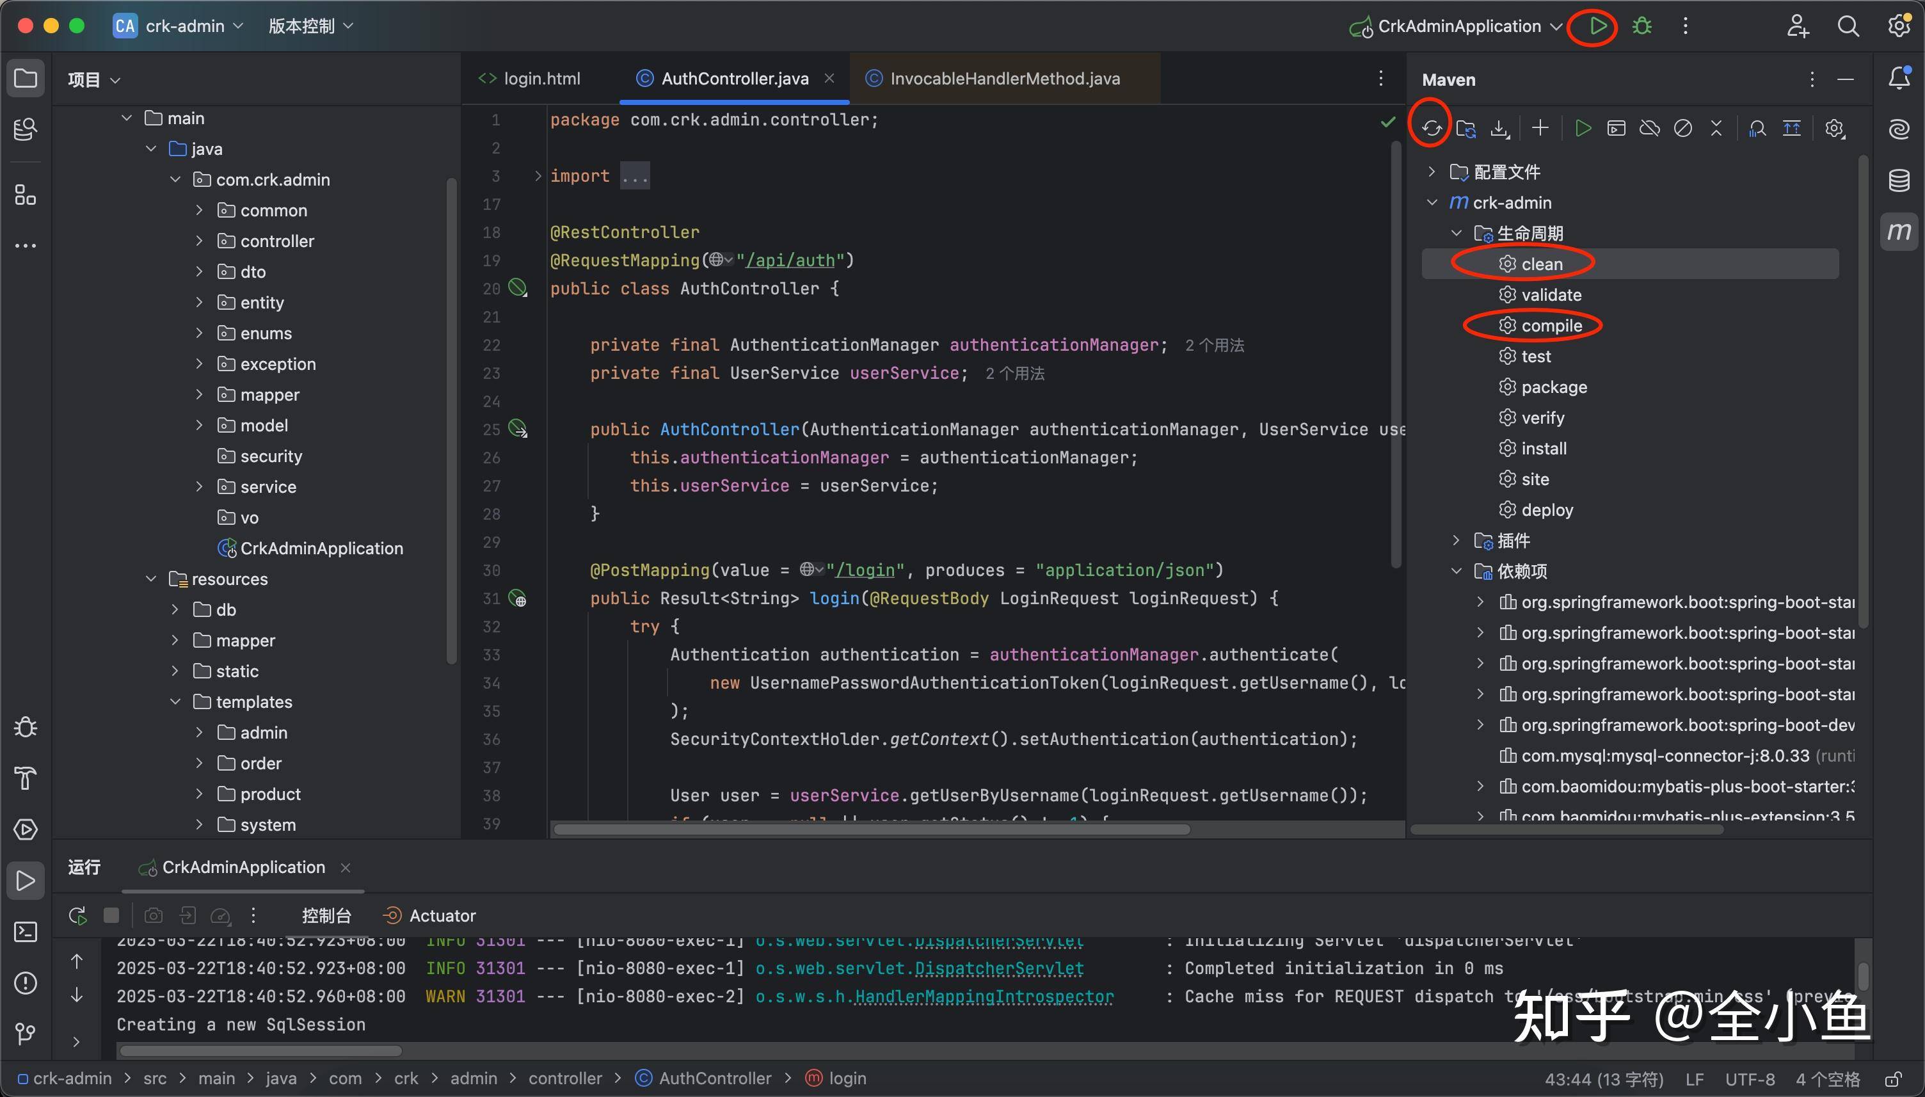Open Structure tool window icon
1925x1097 pixels.
tap(26, 196)
